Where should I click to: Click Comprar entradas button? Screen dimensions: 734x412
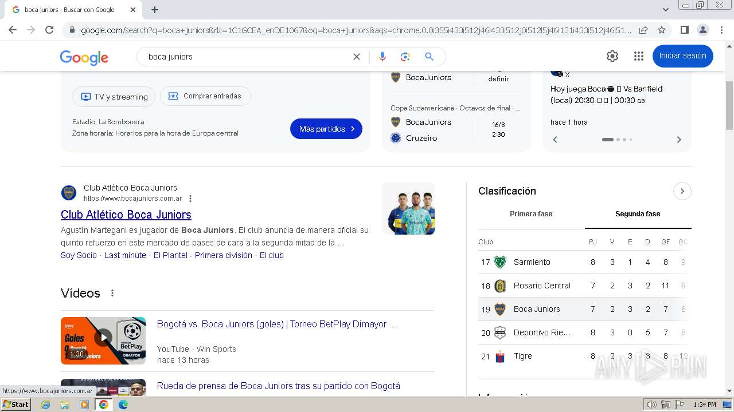[x=205, y=96]
